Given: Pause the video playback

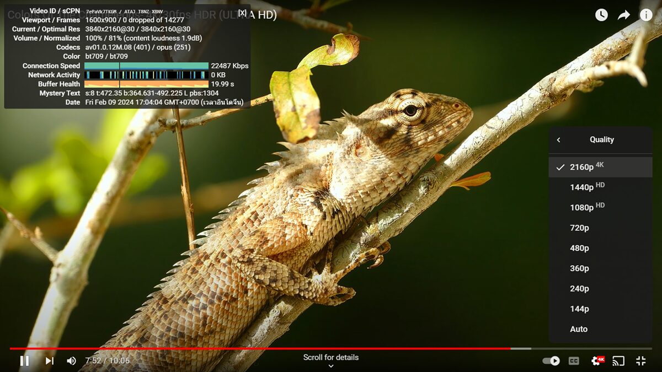Looking at the screenshot, I should click(24, 361).
